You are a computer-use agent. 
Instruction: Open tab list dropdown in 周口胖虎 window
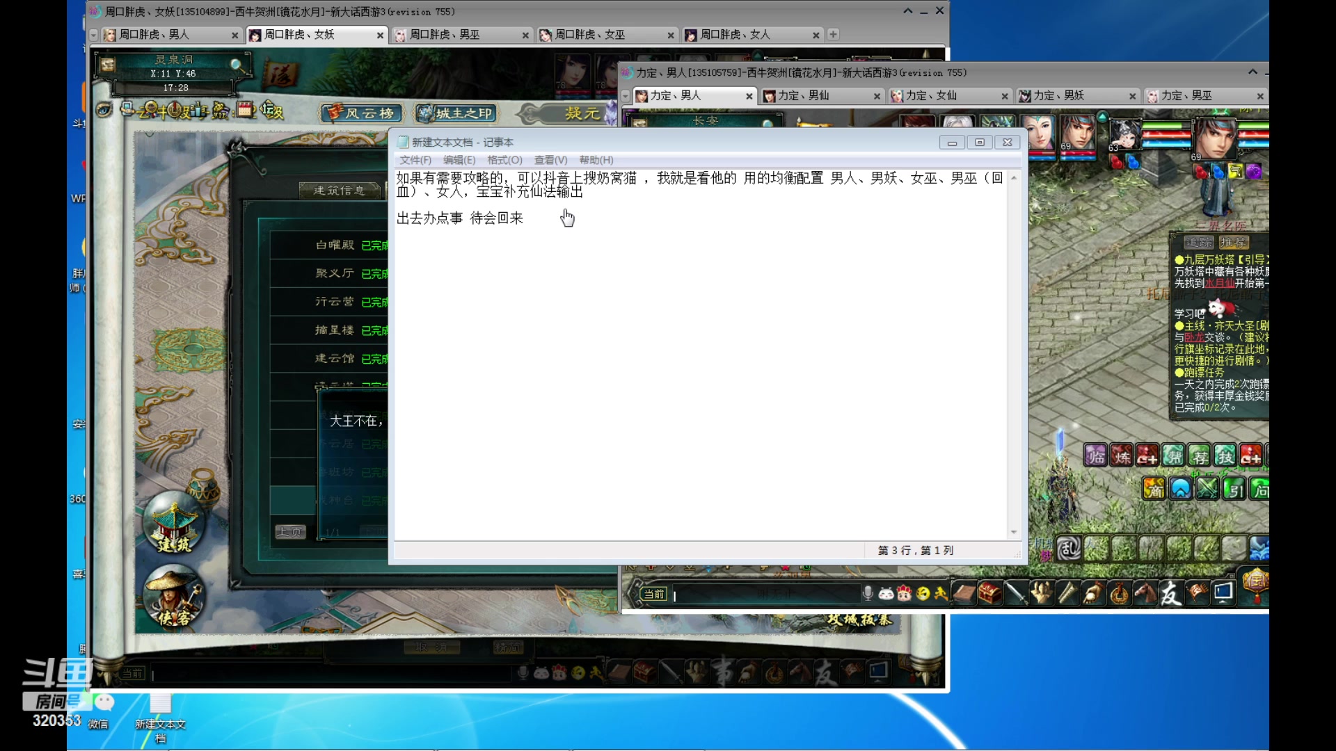(93, 35)
